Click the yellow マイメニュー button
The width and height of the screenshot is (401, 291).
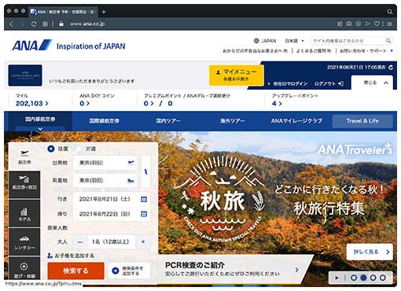pos(237,75)
